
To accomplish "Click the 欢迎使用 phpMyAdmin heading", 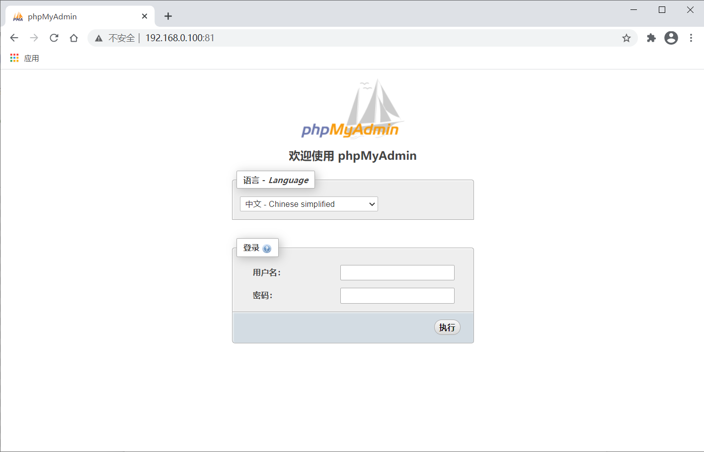I will [353, 156].
